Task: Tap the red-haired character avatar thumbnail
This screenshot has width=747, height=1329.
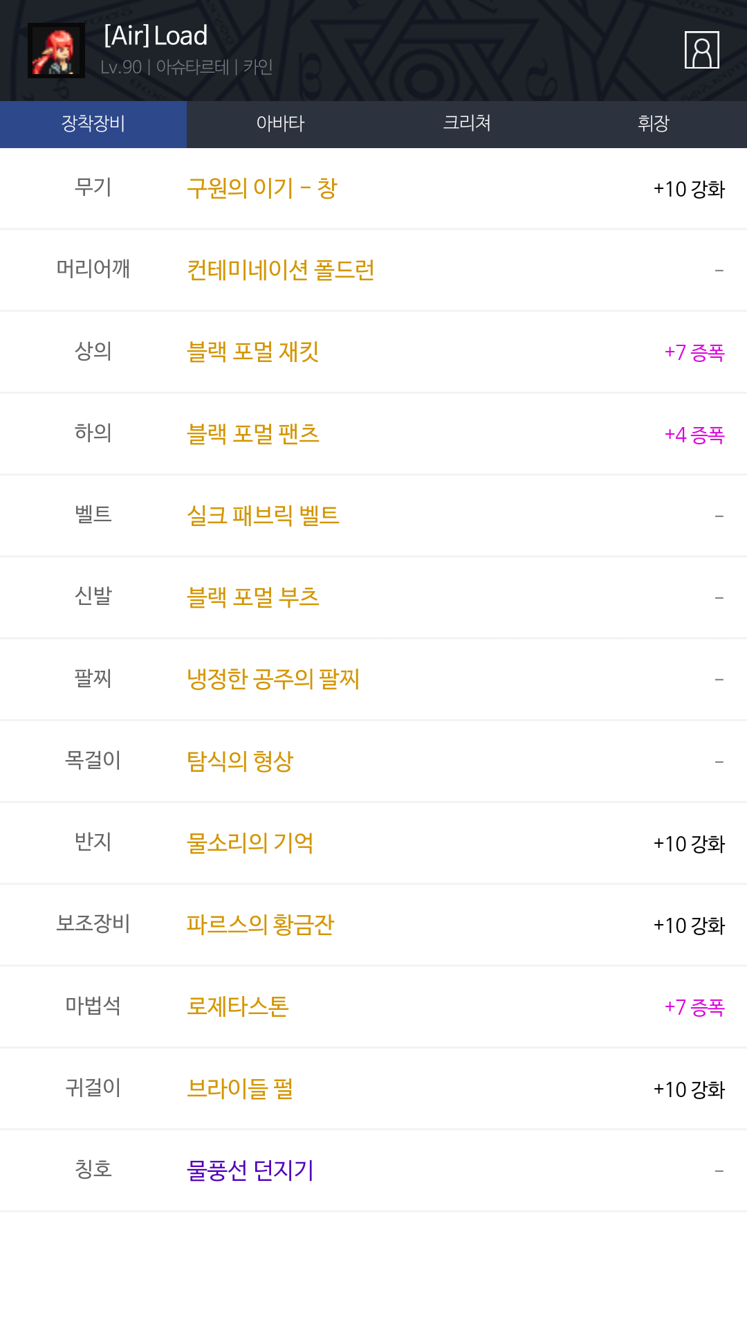Action: (x=56, y=51)
